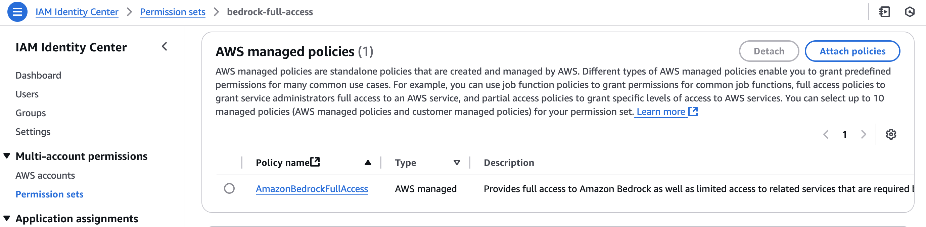The image size is (926, 227).
Task: Select the AmazonBedrockFullAccess radio button
Action: click(x=229, y=188)
